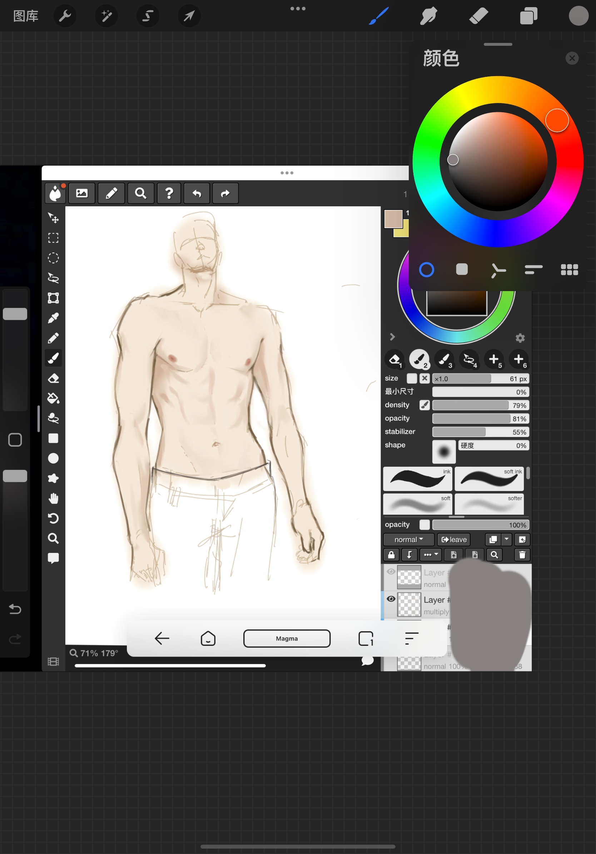Open the normal blend mode dropdown

408,539
